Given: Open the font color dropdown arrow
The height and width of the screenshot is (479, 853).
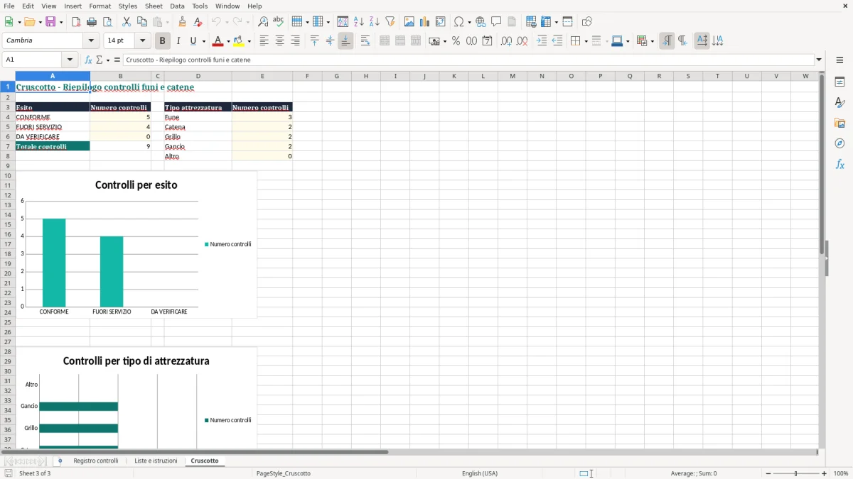Looking at the screenshot, I should pos(227,41).
